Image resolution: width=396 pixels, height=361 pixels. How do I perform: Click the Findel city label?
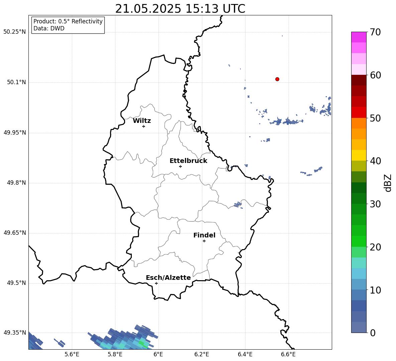point(204,235)
